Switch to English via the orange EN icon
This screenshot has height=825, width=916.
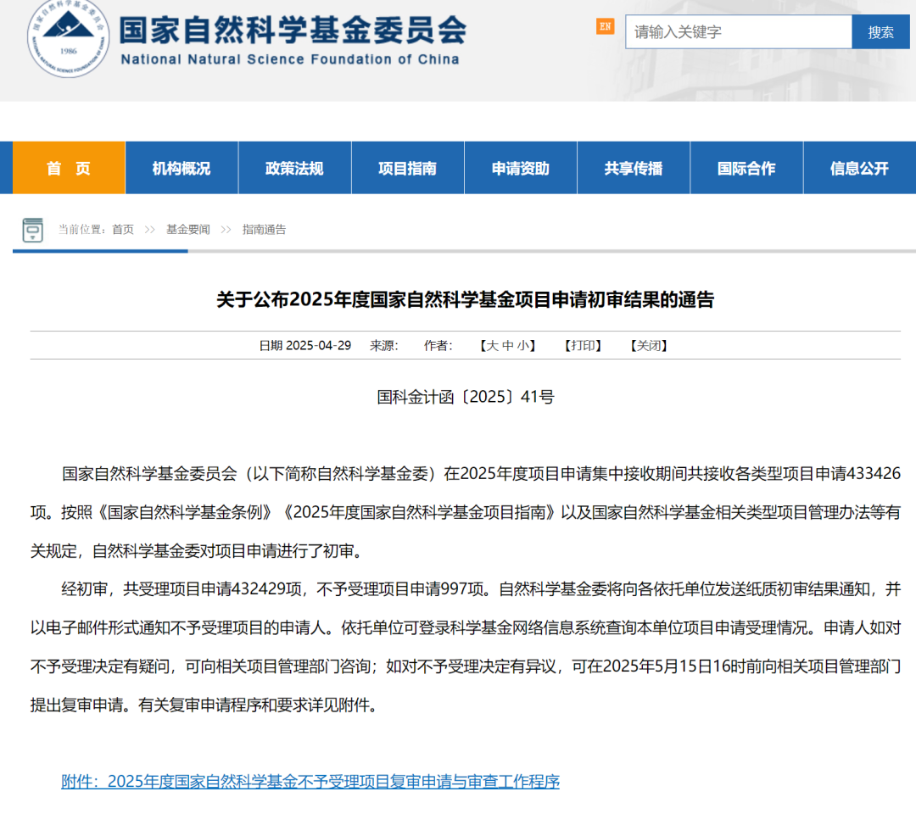pos(605,26)
